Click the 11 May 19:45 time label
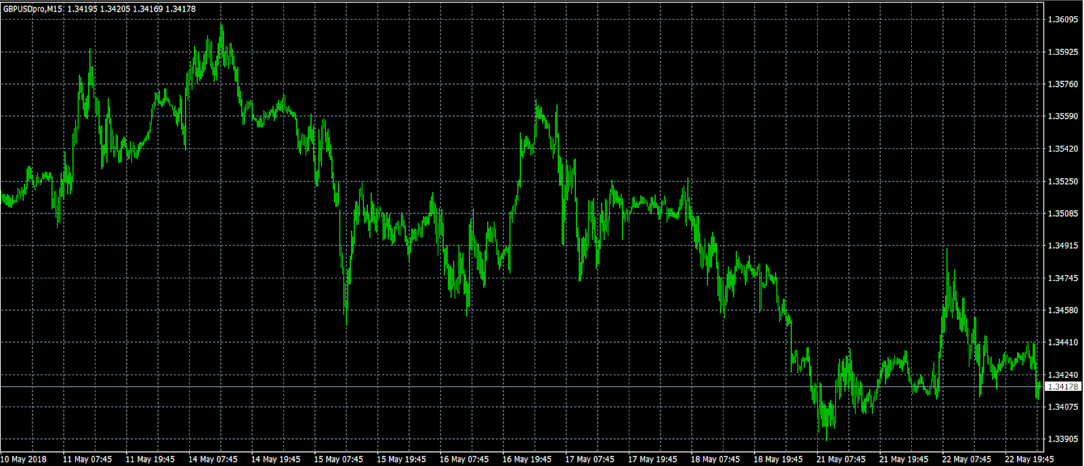 (x=150, y=459)
